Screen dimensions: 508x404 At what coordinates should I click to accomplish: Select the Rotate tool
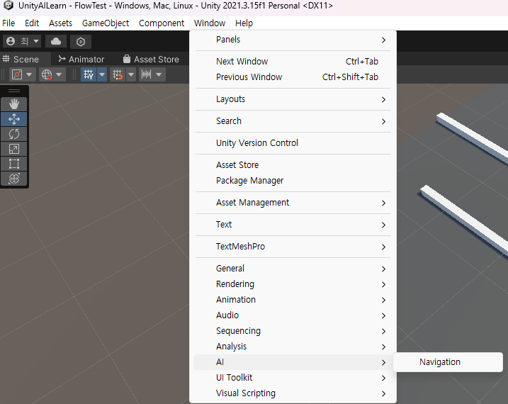pyautogui.click(x=14, y=134)
